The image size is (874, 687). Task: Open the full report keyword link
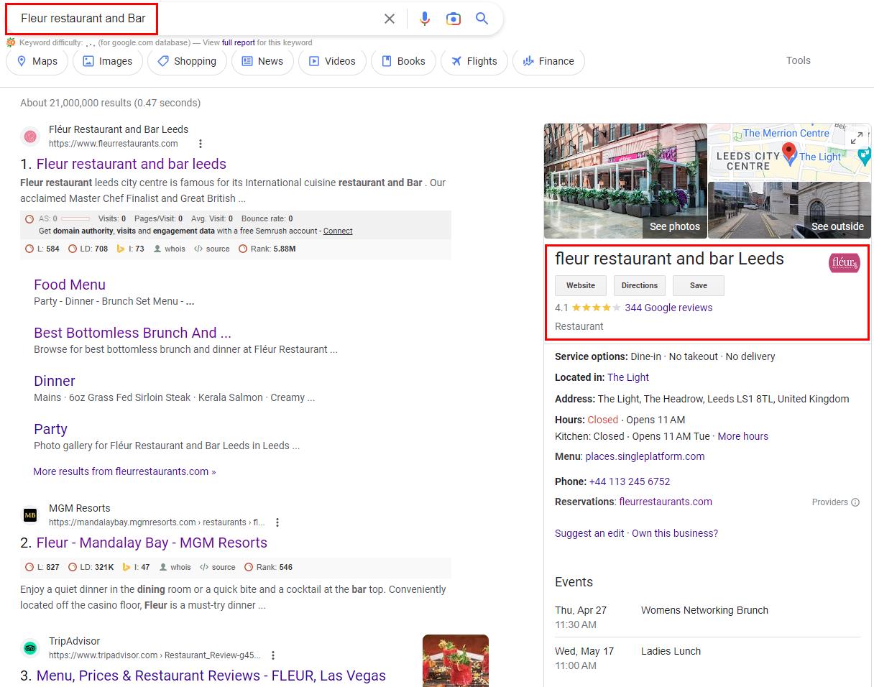(x=239, y=43)
